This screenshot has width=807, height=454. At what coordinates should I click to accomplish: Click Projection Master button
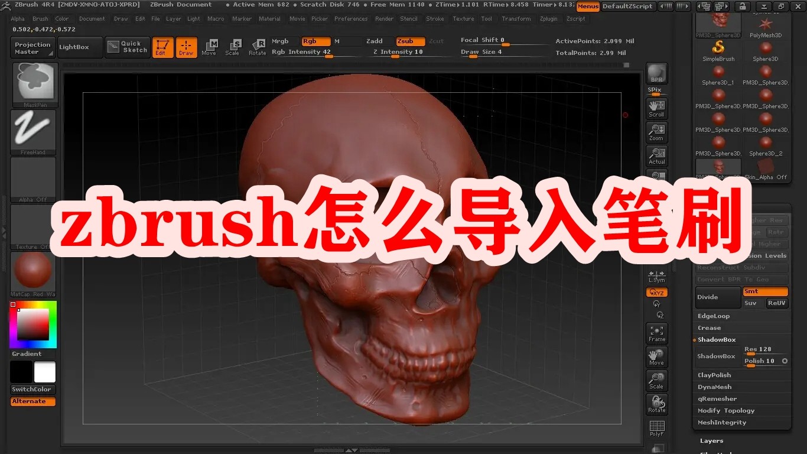click(x=33, y=48)
